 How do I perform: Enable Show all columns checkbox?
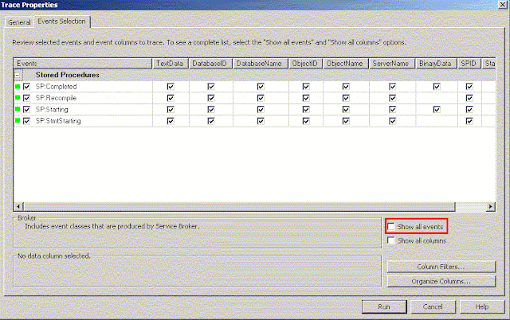tap(391, 240)
